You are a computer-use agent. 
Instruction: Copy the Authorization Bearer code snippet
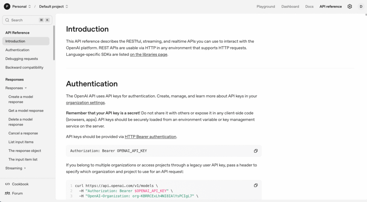coord(256,151)
